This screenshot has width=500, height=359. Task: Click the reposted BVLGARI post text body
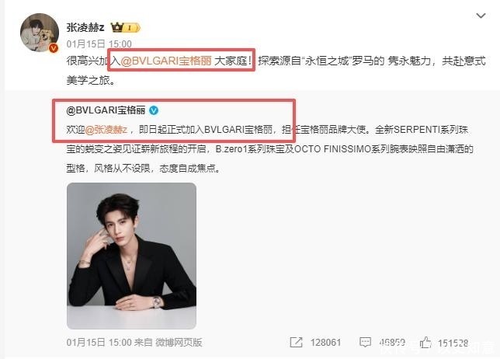pyautogui.click(x=269, y=148)
